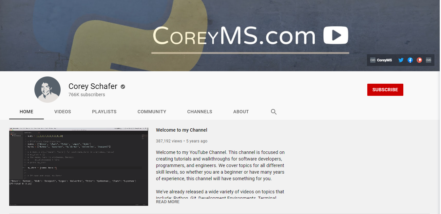
Task: Click the rightmost CMS icon in the banner
Action: click(x=429, y=60)
